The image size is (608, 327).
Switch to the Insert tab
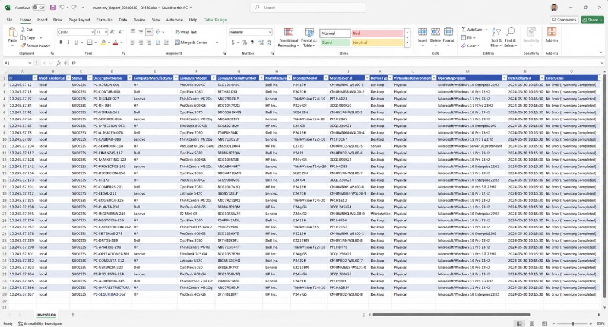point(42,20)
